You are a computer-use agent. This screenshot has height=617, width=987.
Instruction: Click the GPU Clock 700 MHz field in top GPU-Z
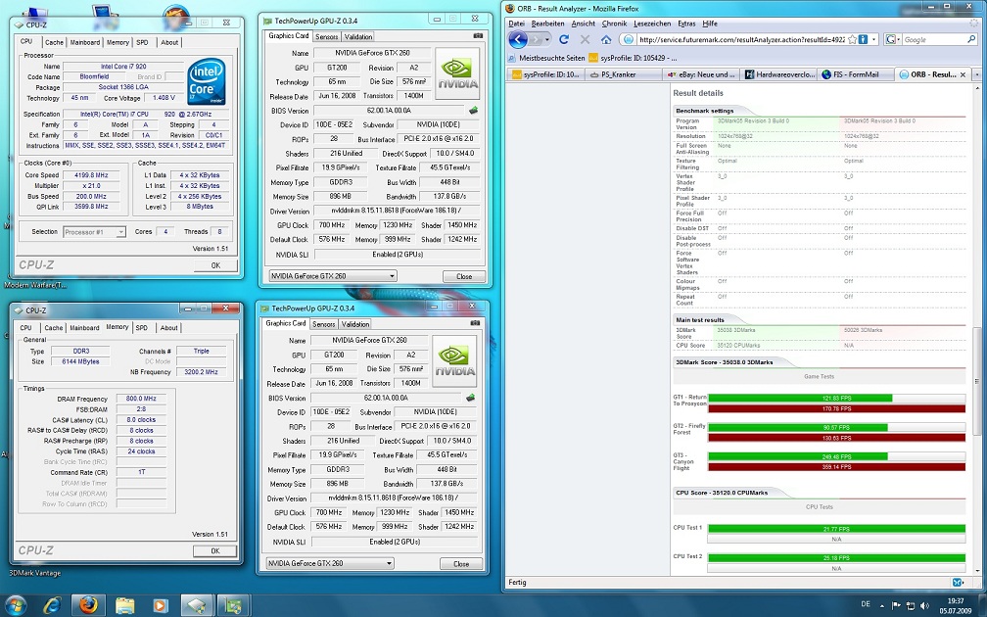(x=331, y=225)
